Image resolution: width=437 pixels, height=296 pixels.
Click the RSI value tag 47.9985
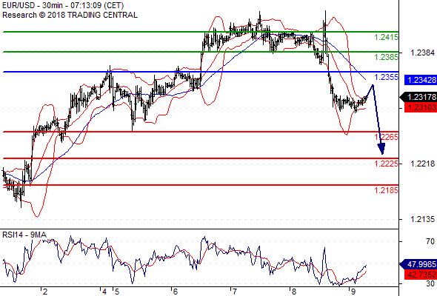418,264
